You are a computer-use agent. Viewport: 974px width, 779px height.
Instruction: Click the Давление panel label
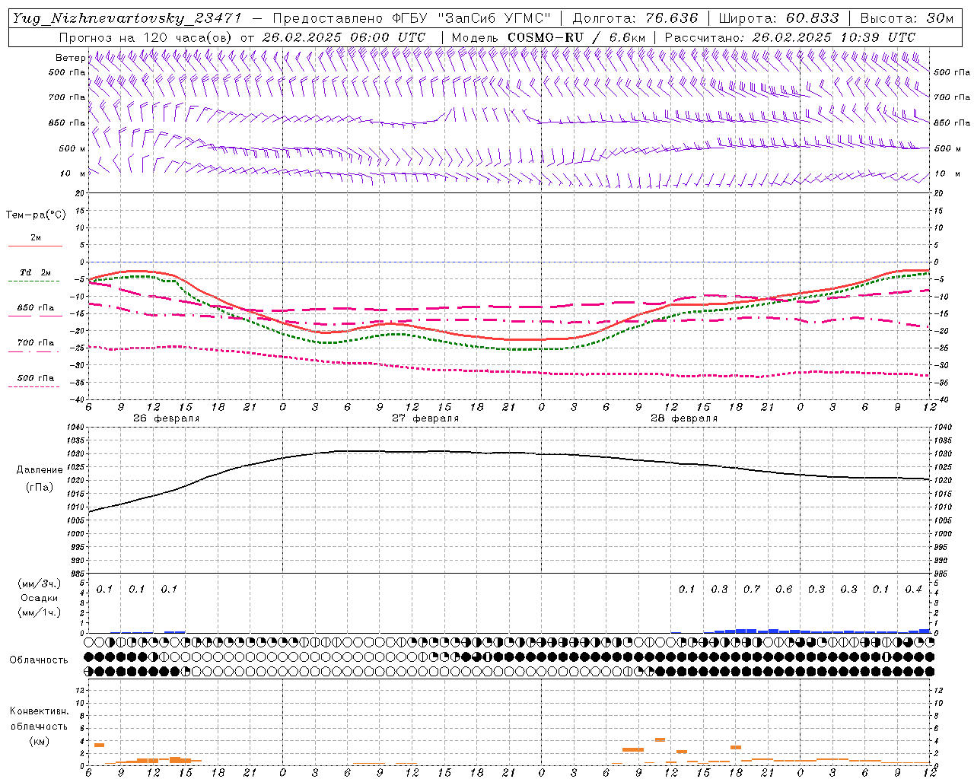pos(40,470)
